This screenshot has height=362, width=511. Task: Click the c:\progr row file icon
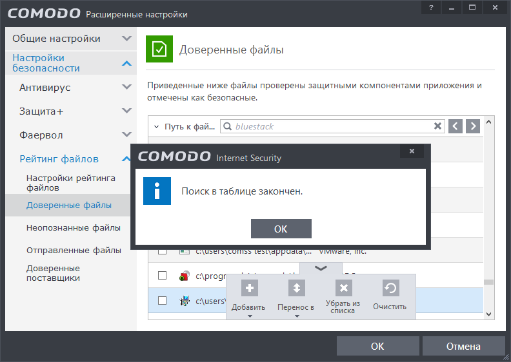click(x=185, y=276)
